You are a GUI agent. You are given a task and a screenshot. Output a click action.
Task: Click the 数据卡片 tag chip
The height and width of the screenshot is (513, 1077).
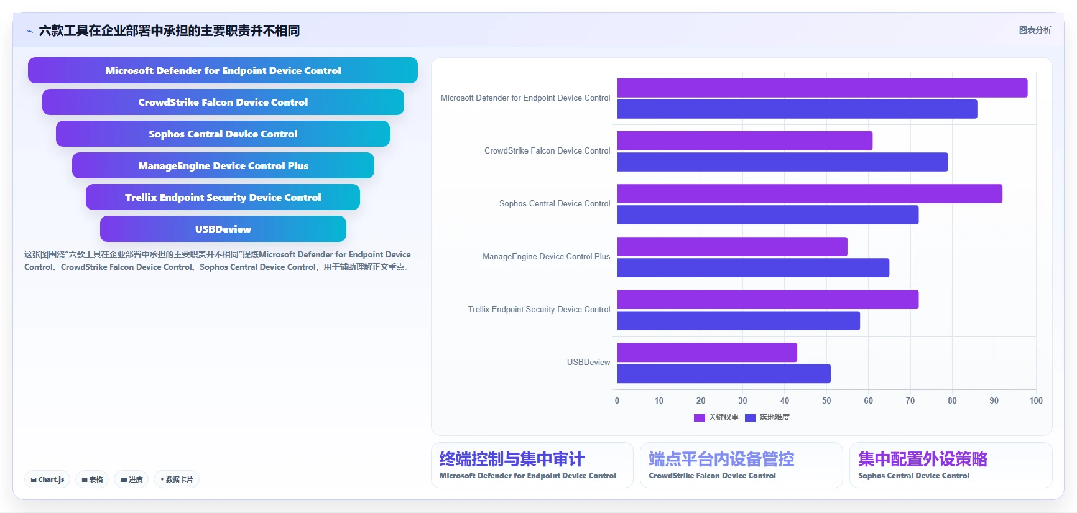pyautogui.click(x=177, y=479)
